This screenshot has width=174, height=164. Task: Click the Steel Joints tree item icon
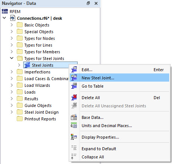(x=27, y=65)
